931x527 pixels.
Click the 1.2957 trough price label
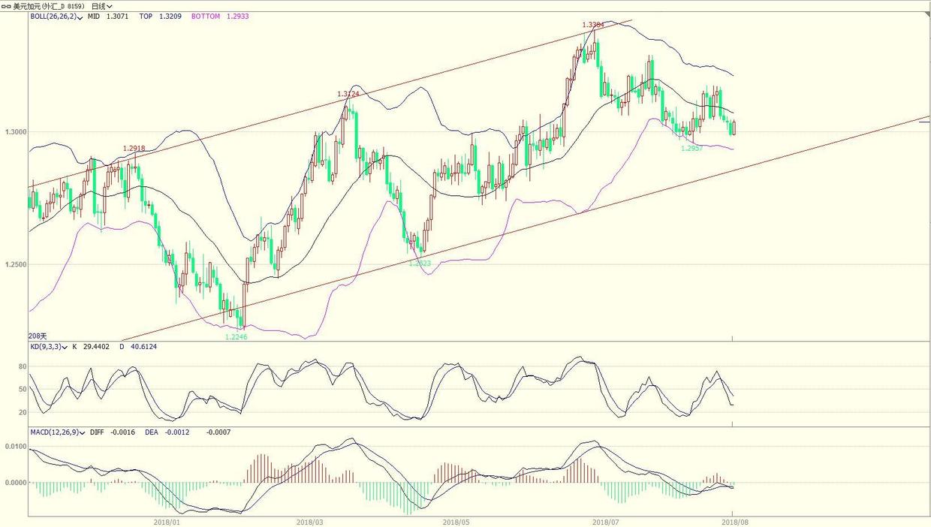pyautogui.click(x=691, y=149)
